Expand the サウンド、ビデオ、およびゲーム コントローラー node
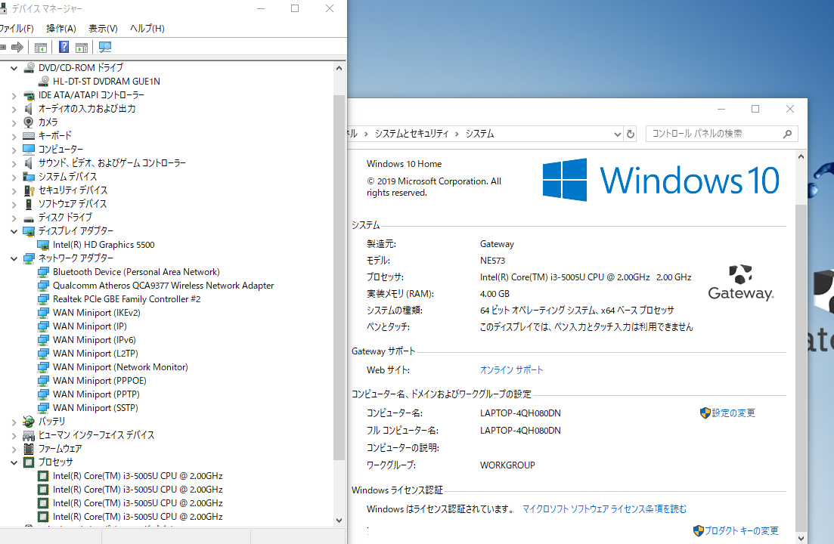This screenshot has width=834, height=544. tap(14, 164)
